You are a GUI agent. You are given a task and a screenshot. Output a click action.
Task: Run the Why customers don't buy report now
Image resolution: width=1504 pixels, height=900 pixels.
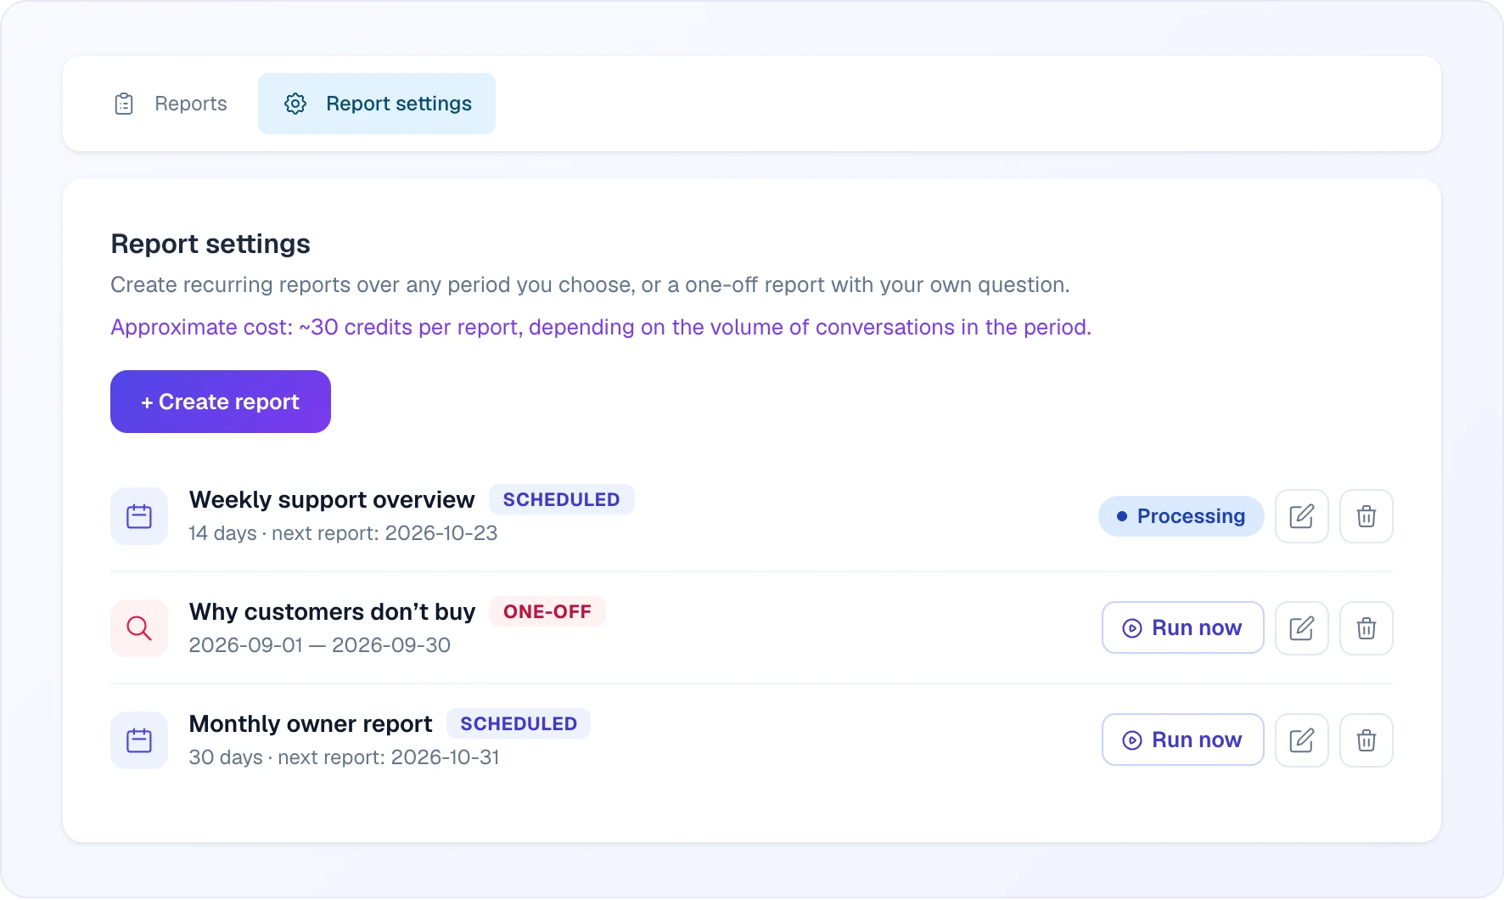pos(1183,627)
